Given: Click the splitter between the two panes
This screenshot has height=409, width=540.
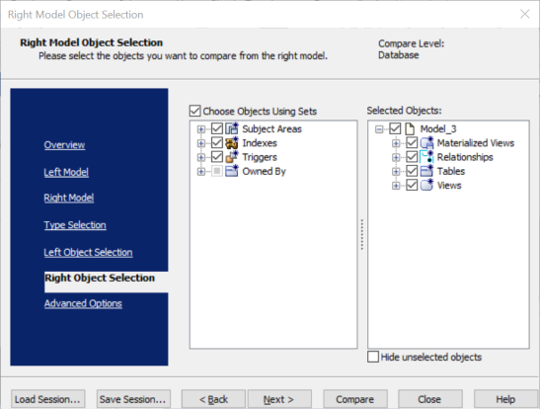Looking at the screenshot, I should [362, 234].
